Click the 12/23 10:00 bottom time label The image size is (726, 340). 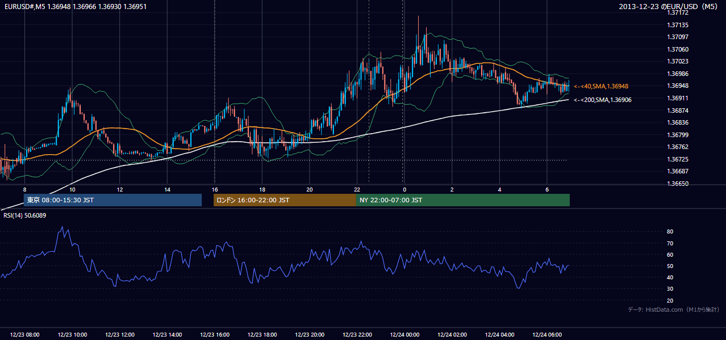72,335
